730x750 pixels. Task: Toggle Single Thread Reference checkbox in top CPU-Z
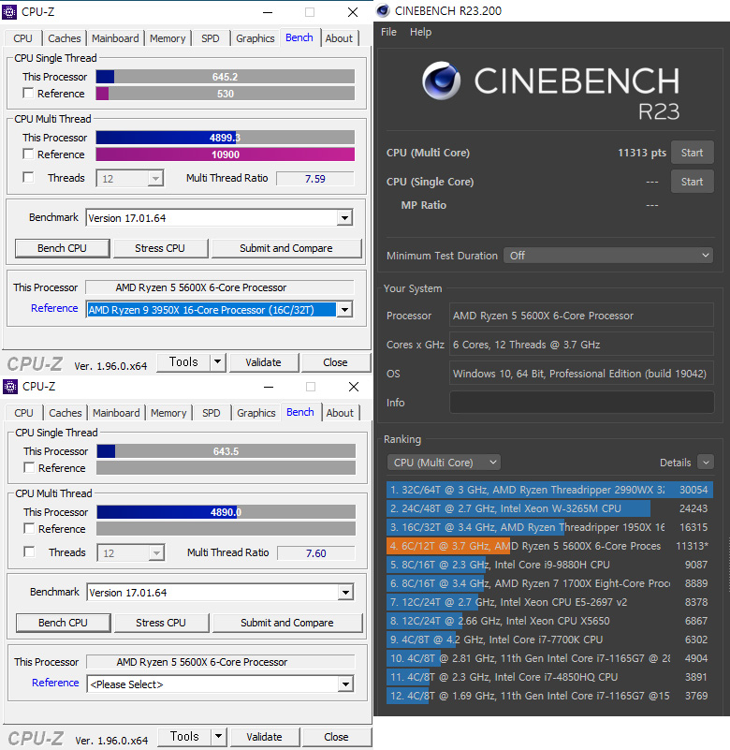(28, 94)
